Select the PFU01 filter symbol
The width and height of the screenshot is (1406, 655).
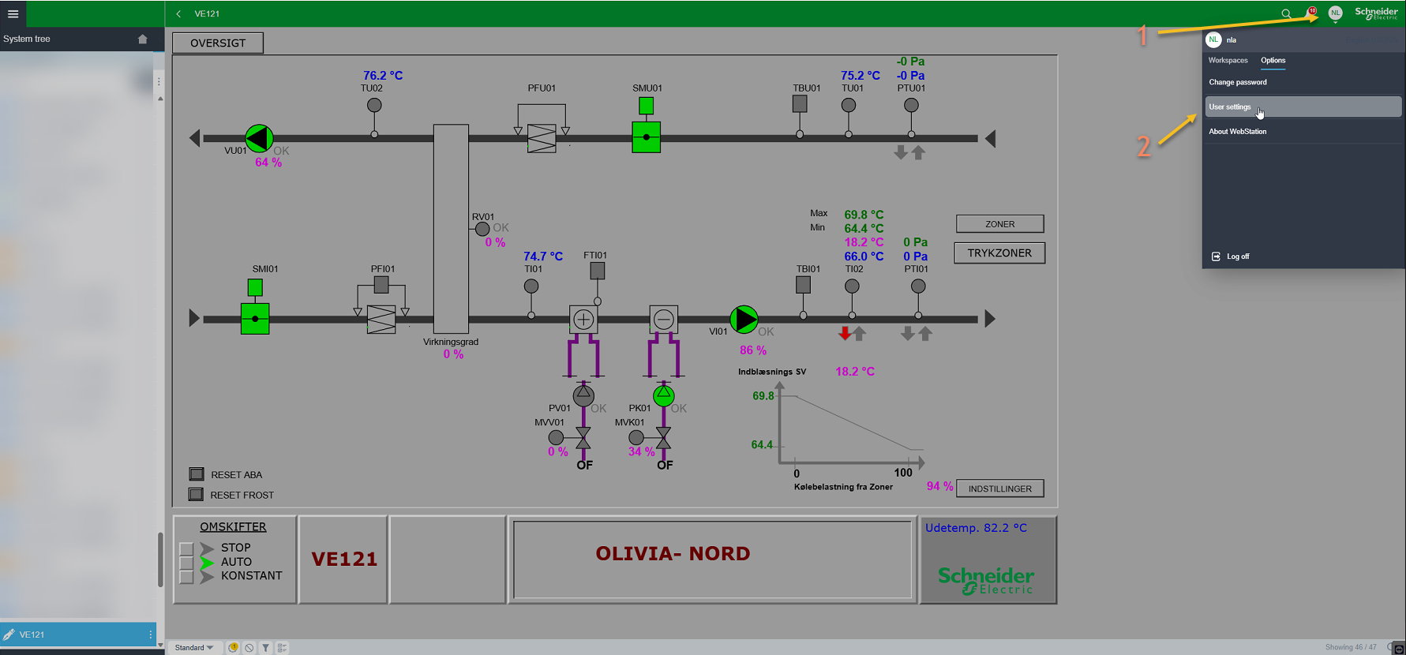click(542, 138)
